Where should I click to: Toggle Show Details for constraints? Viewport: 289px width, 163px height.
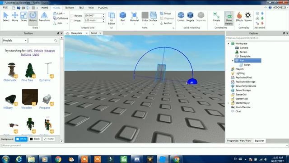229,18
